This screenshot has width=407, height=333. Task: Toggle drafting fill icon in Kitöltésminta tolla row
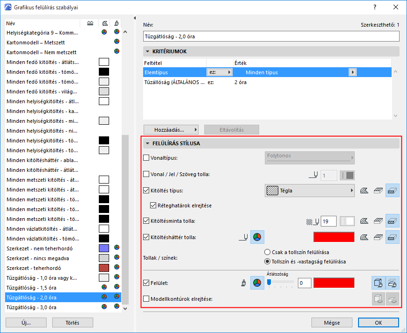(x=364, y=221)
